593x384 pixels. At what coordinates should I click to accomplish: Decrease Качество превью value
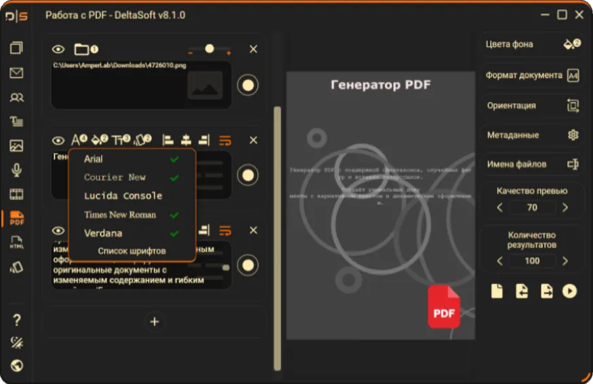(x=499, y=207)
